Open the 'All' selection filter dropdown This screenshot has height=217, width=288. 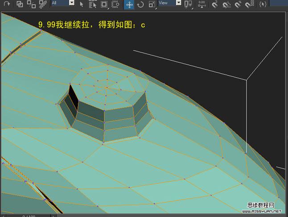[63, 3]
